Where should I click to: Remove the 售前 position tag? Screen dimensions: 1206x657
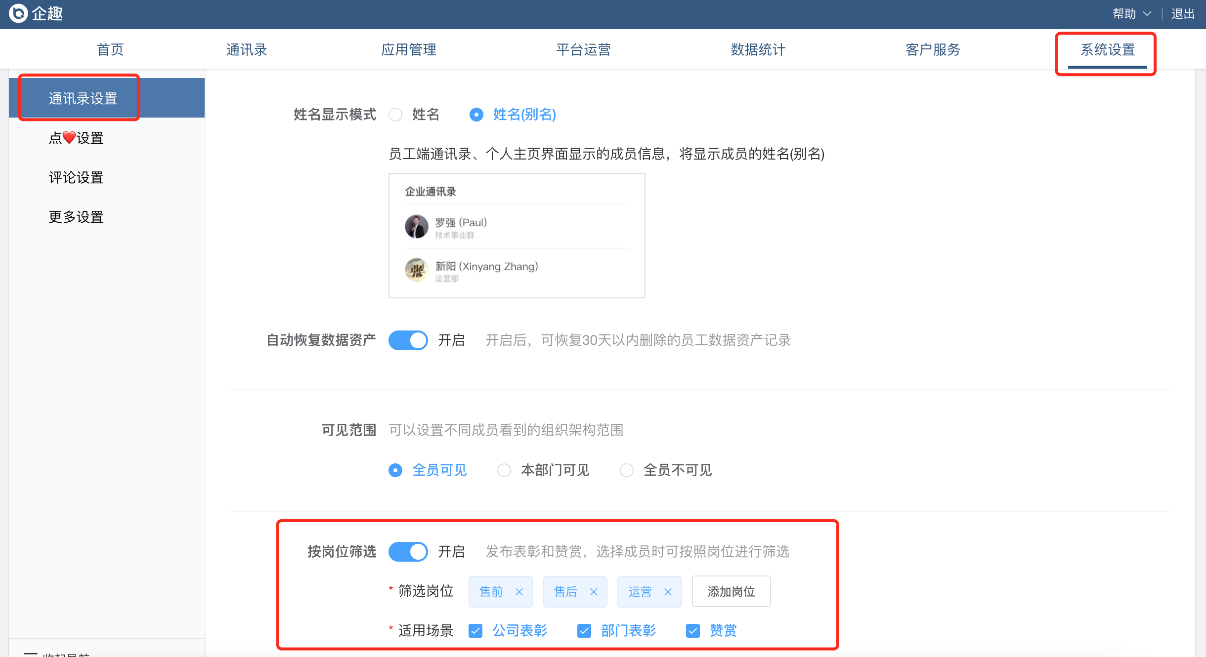click(x=519, y=592)
